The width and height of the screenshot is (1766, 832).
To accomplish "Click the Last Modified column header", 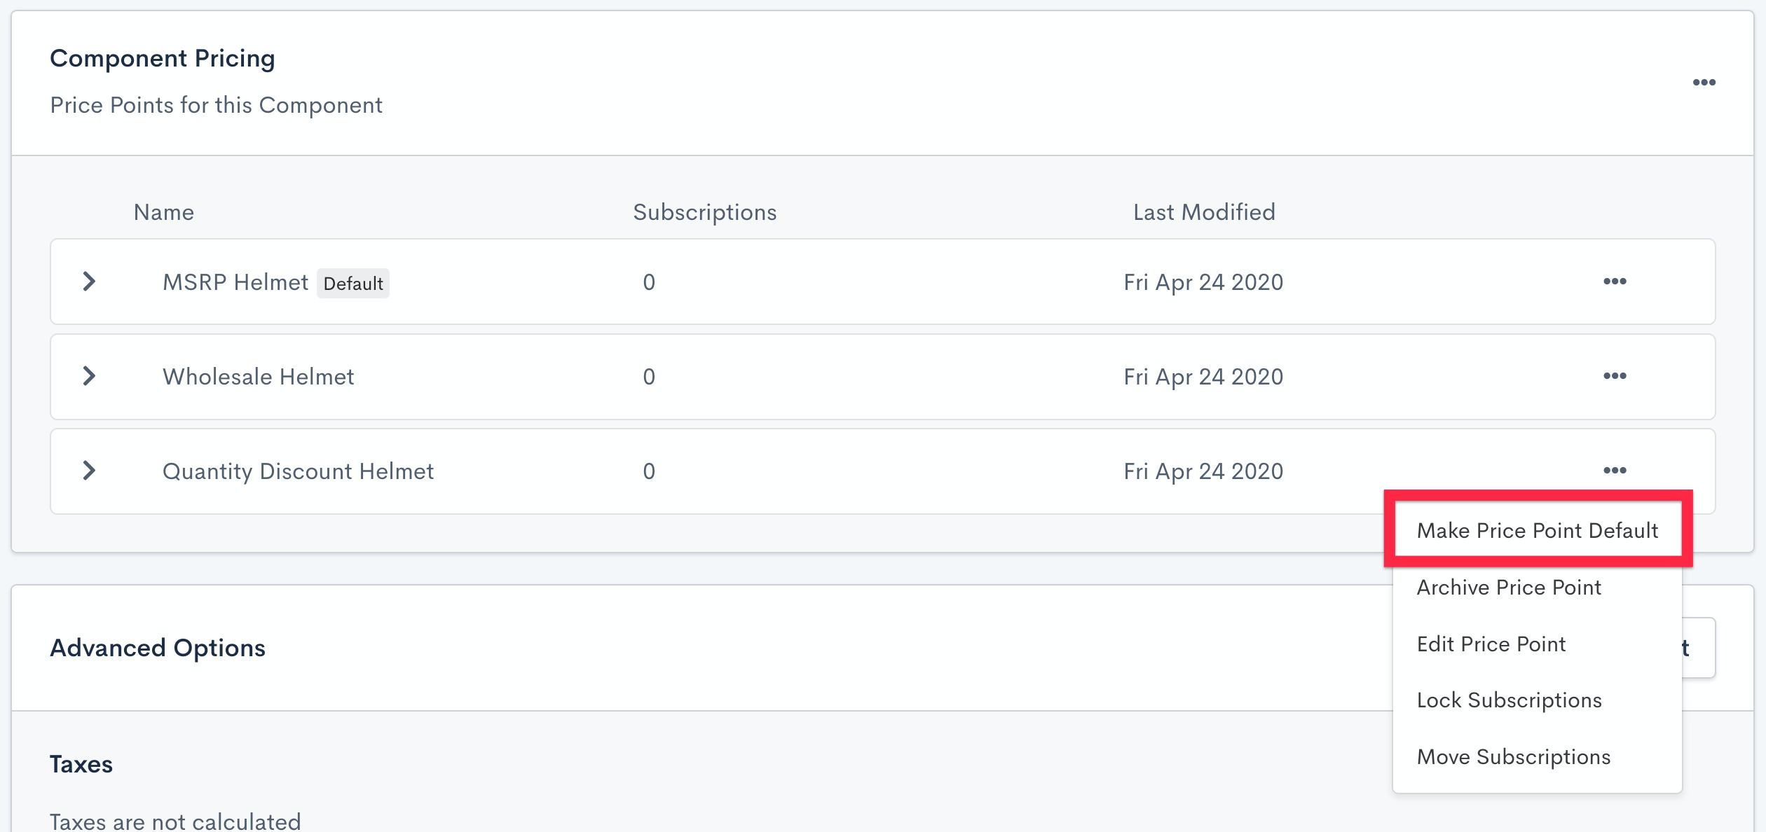I will (x=1204, y=212).
